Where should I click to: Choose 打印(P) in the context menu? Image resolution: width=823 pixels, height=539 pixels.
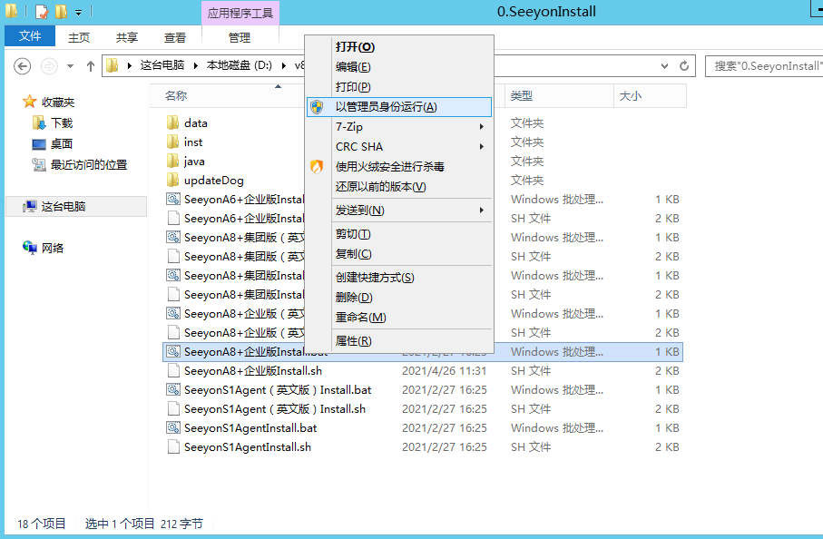click(399, 86)
